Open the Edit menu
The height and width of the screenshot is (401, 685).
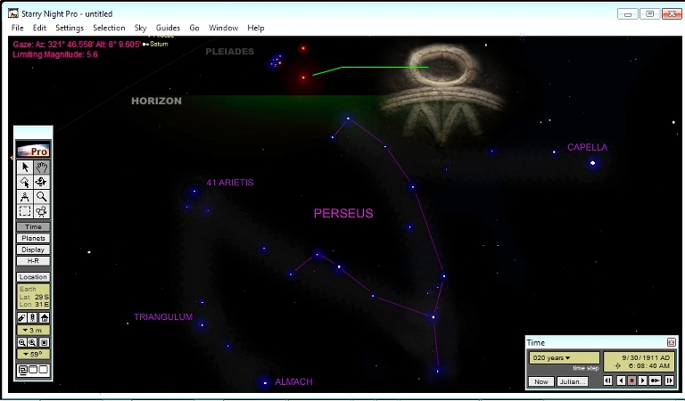(x=39, y=28)
